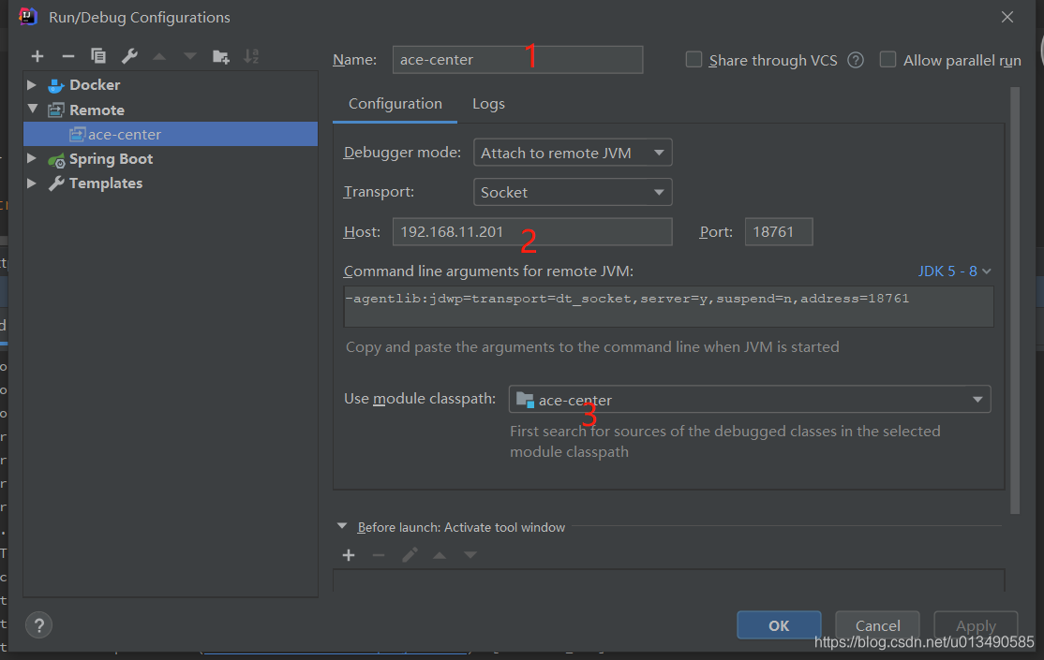Sort configurations alphabetically icon
The height and width of the screenshot is (660, 1044).
(251, 56)
